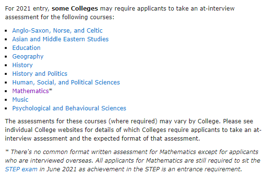Image resolution: width=278 pixels, height=178 pixels.
Task: Click the bold "some Colleges" text
Action: point(75,9)
